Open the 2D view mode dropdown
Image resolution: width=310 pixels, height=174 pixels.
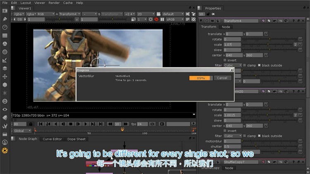coord(146,14)
